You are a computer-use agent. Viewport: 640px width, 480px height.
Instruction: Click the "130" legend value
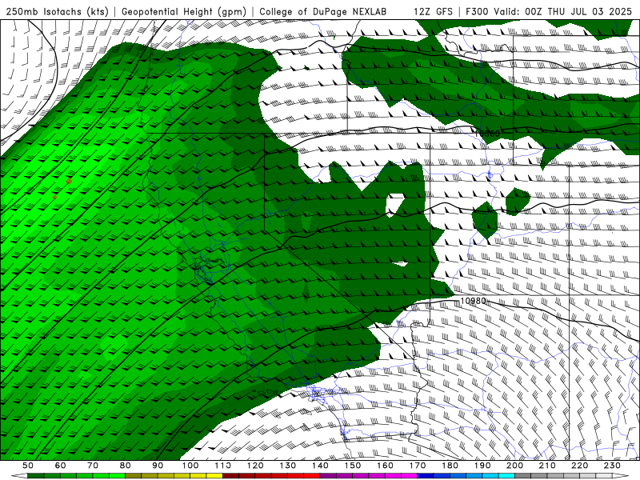pyautogui.click(x=288, y=466)
